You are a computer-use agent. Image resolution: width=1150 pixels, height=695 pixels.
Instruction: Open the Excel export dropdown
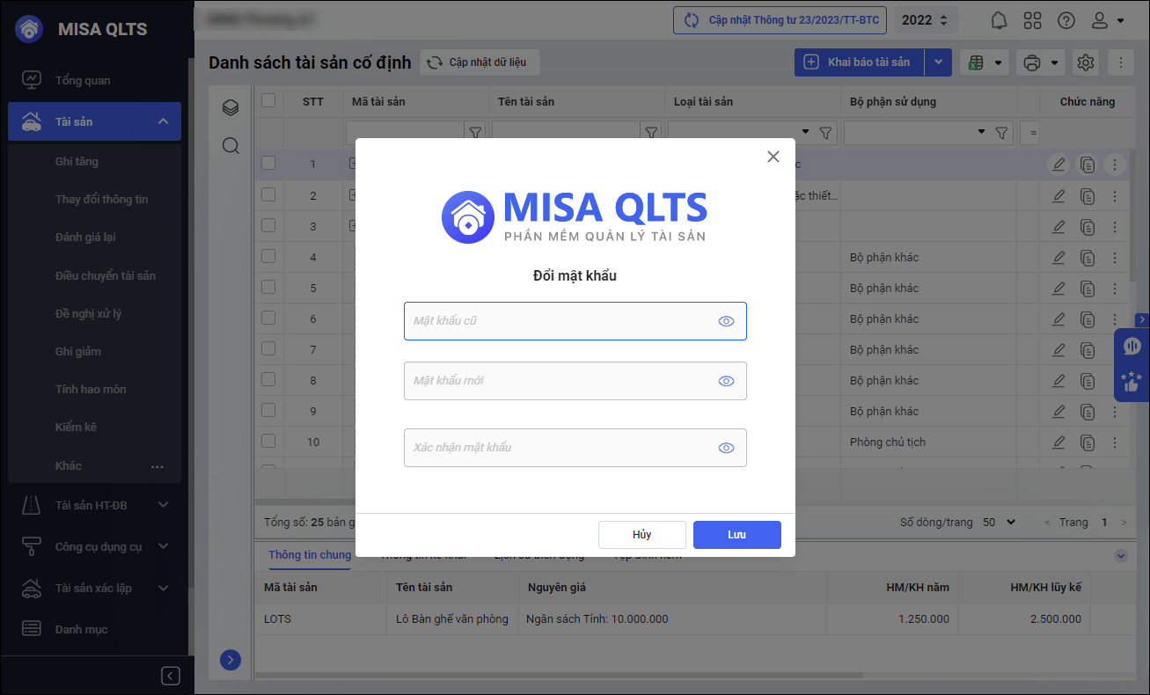coord(985,62)
